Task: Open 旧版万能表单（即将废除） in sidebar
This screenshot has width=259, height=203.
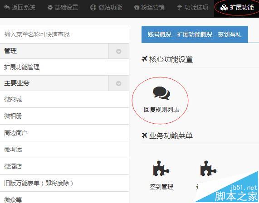Action: [64, 183]
